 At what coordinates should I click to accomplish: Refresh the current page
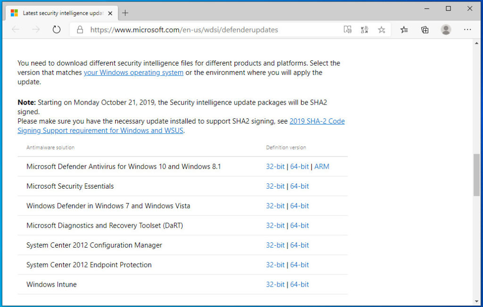tap(57, 29)
